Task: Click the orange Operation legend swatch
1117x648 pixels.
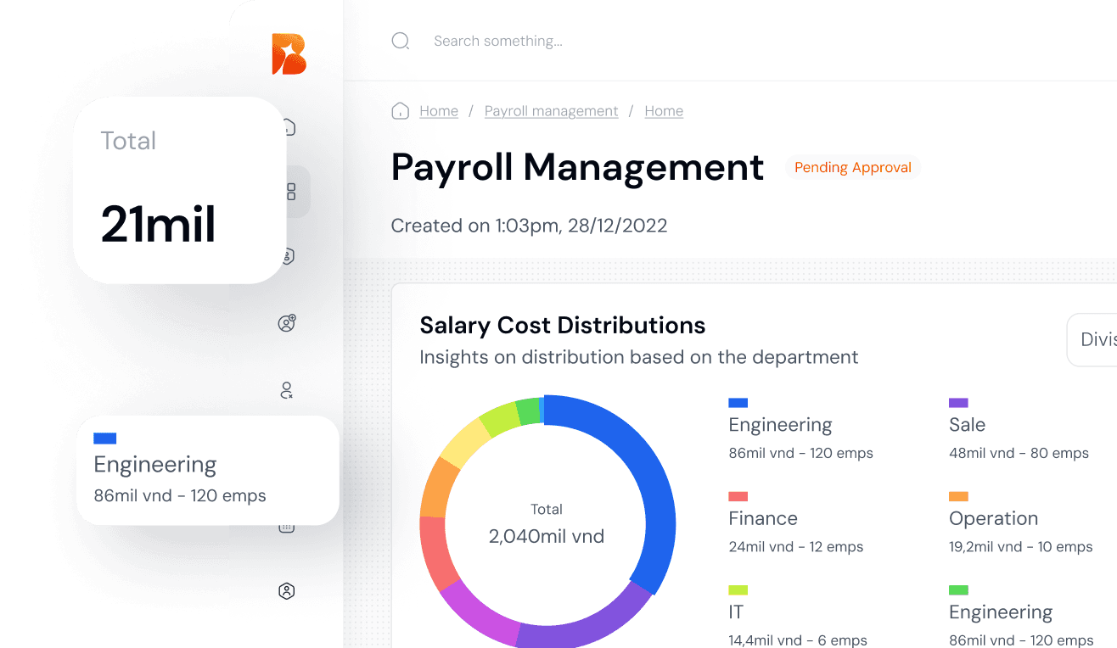Action: [958, 496]
